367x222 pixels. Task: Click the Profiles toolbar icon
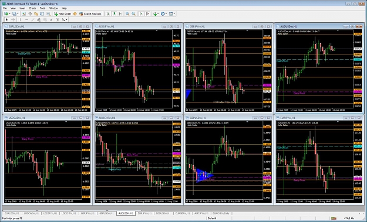point(14,14)
